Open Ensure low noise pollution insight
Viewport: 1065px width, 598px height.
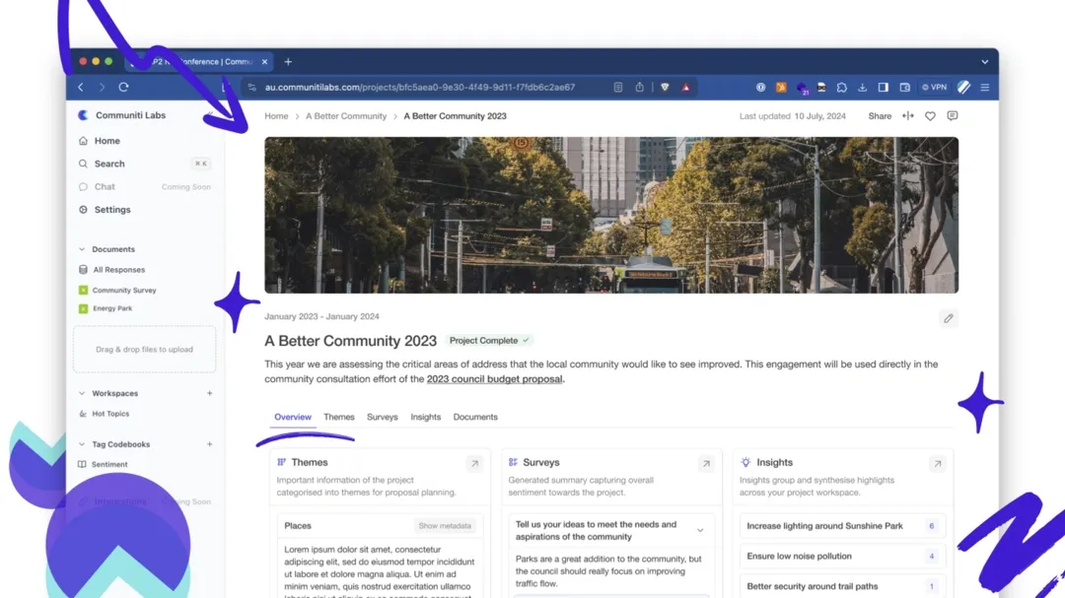click(x=842, y=556)
